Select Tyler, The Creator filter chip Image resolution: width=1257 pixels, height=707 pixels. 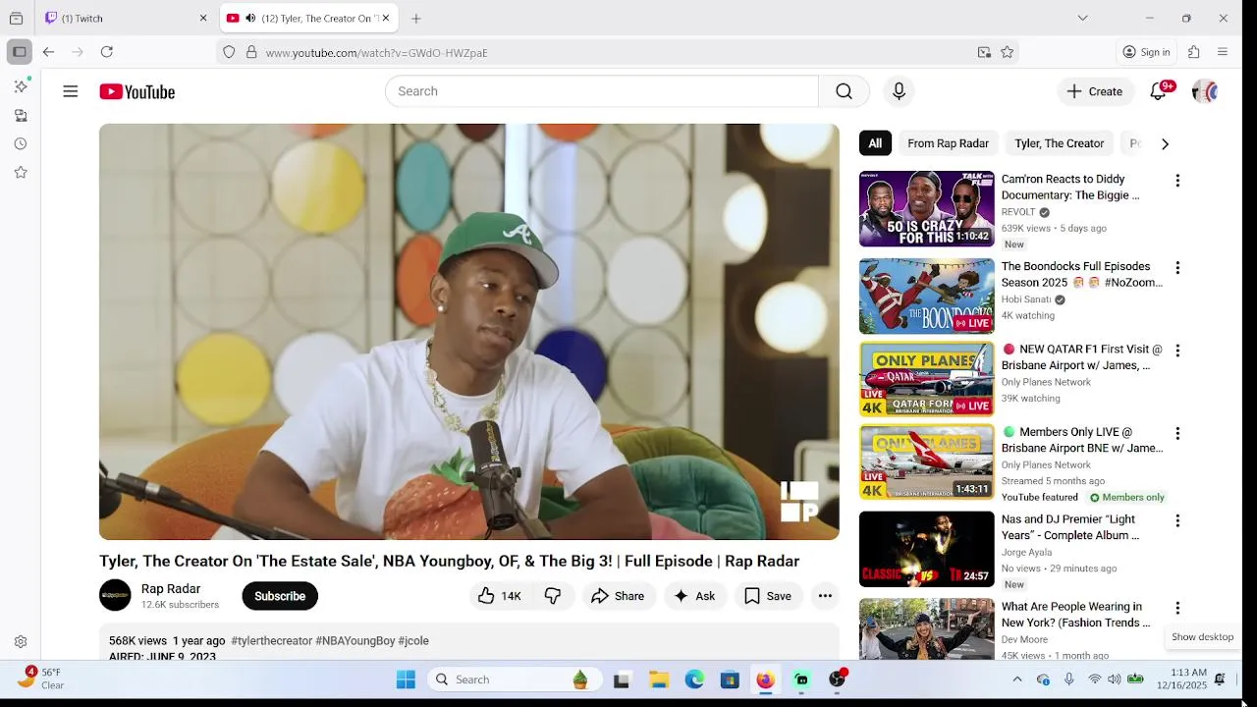(1059, 143)
